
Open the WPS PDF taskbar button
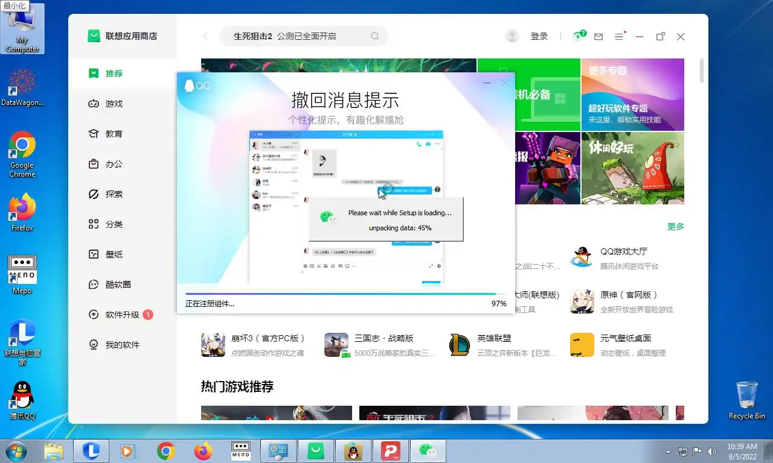pos(390,451)
